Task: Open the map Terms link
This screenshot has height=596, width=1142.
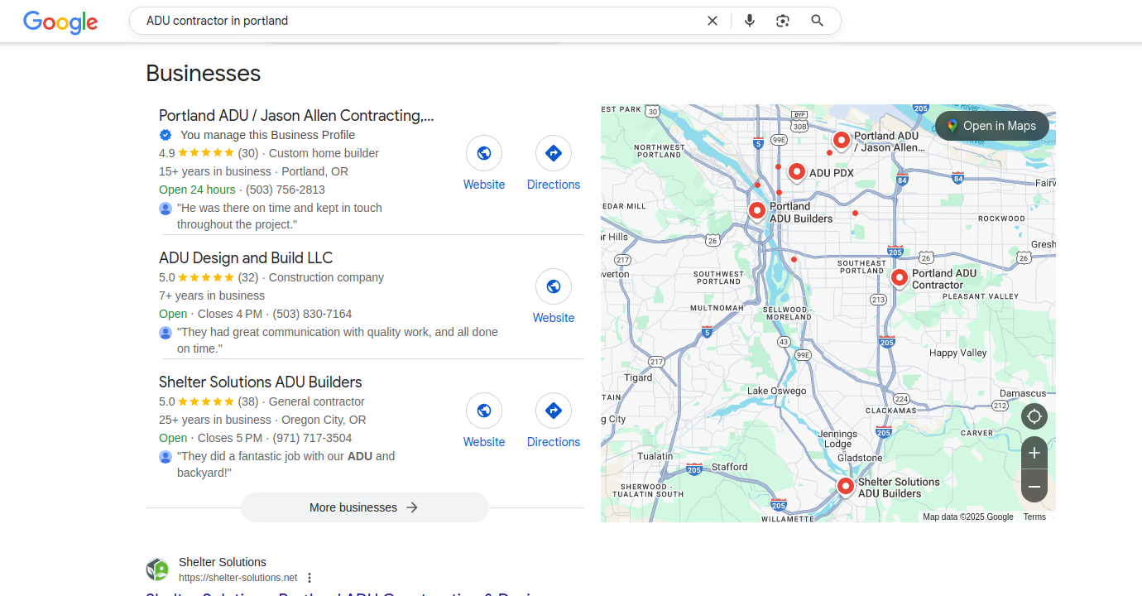Action: (1034, 517)
